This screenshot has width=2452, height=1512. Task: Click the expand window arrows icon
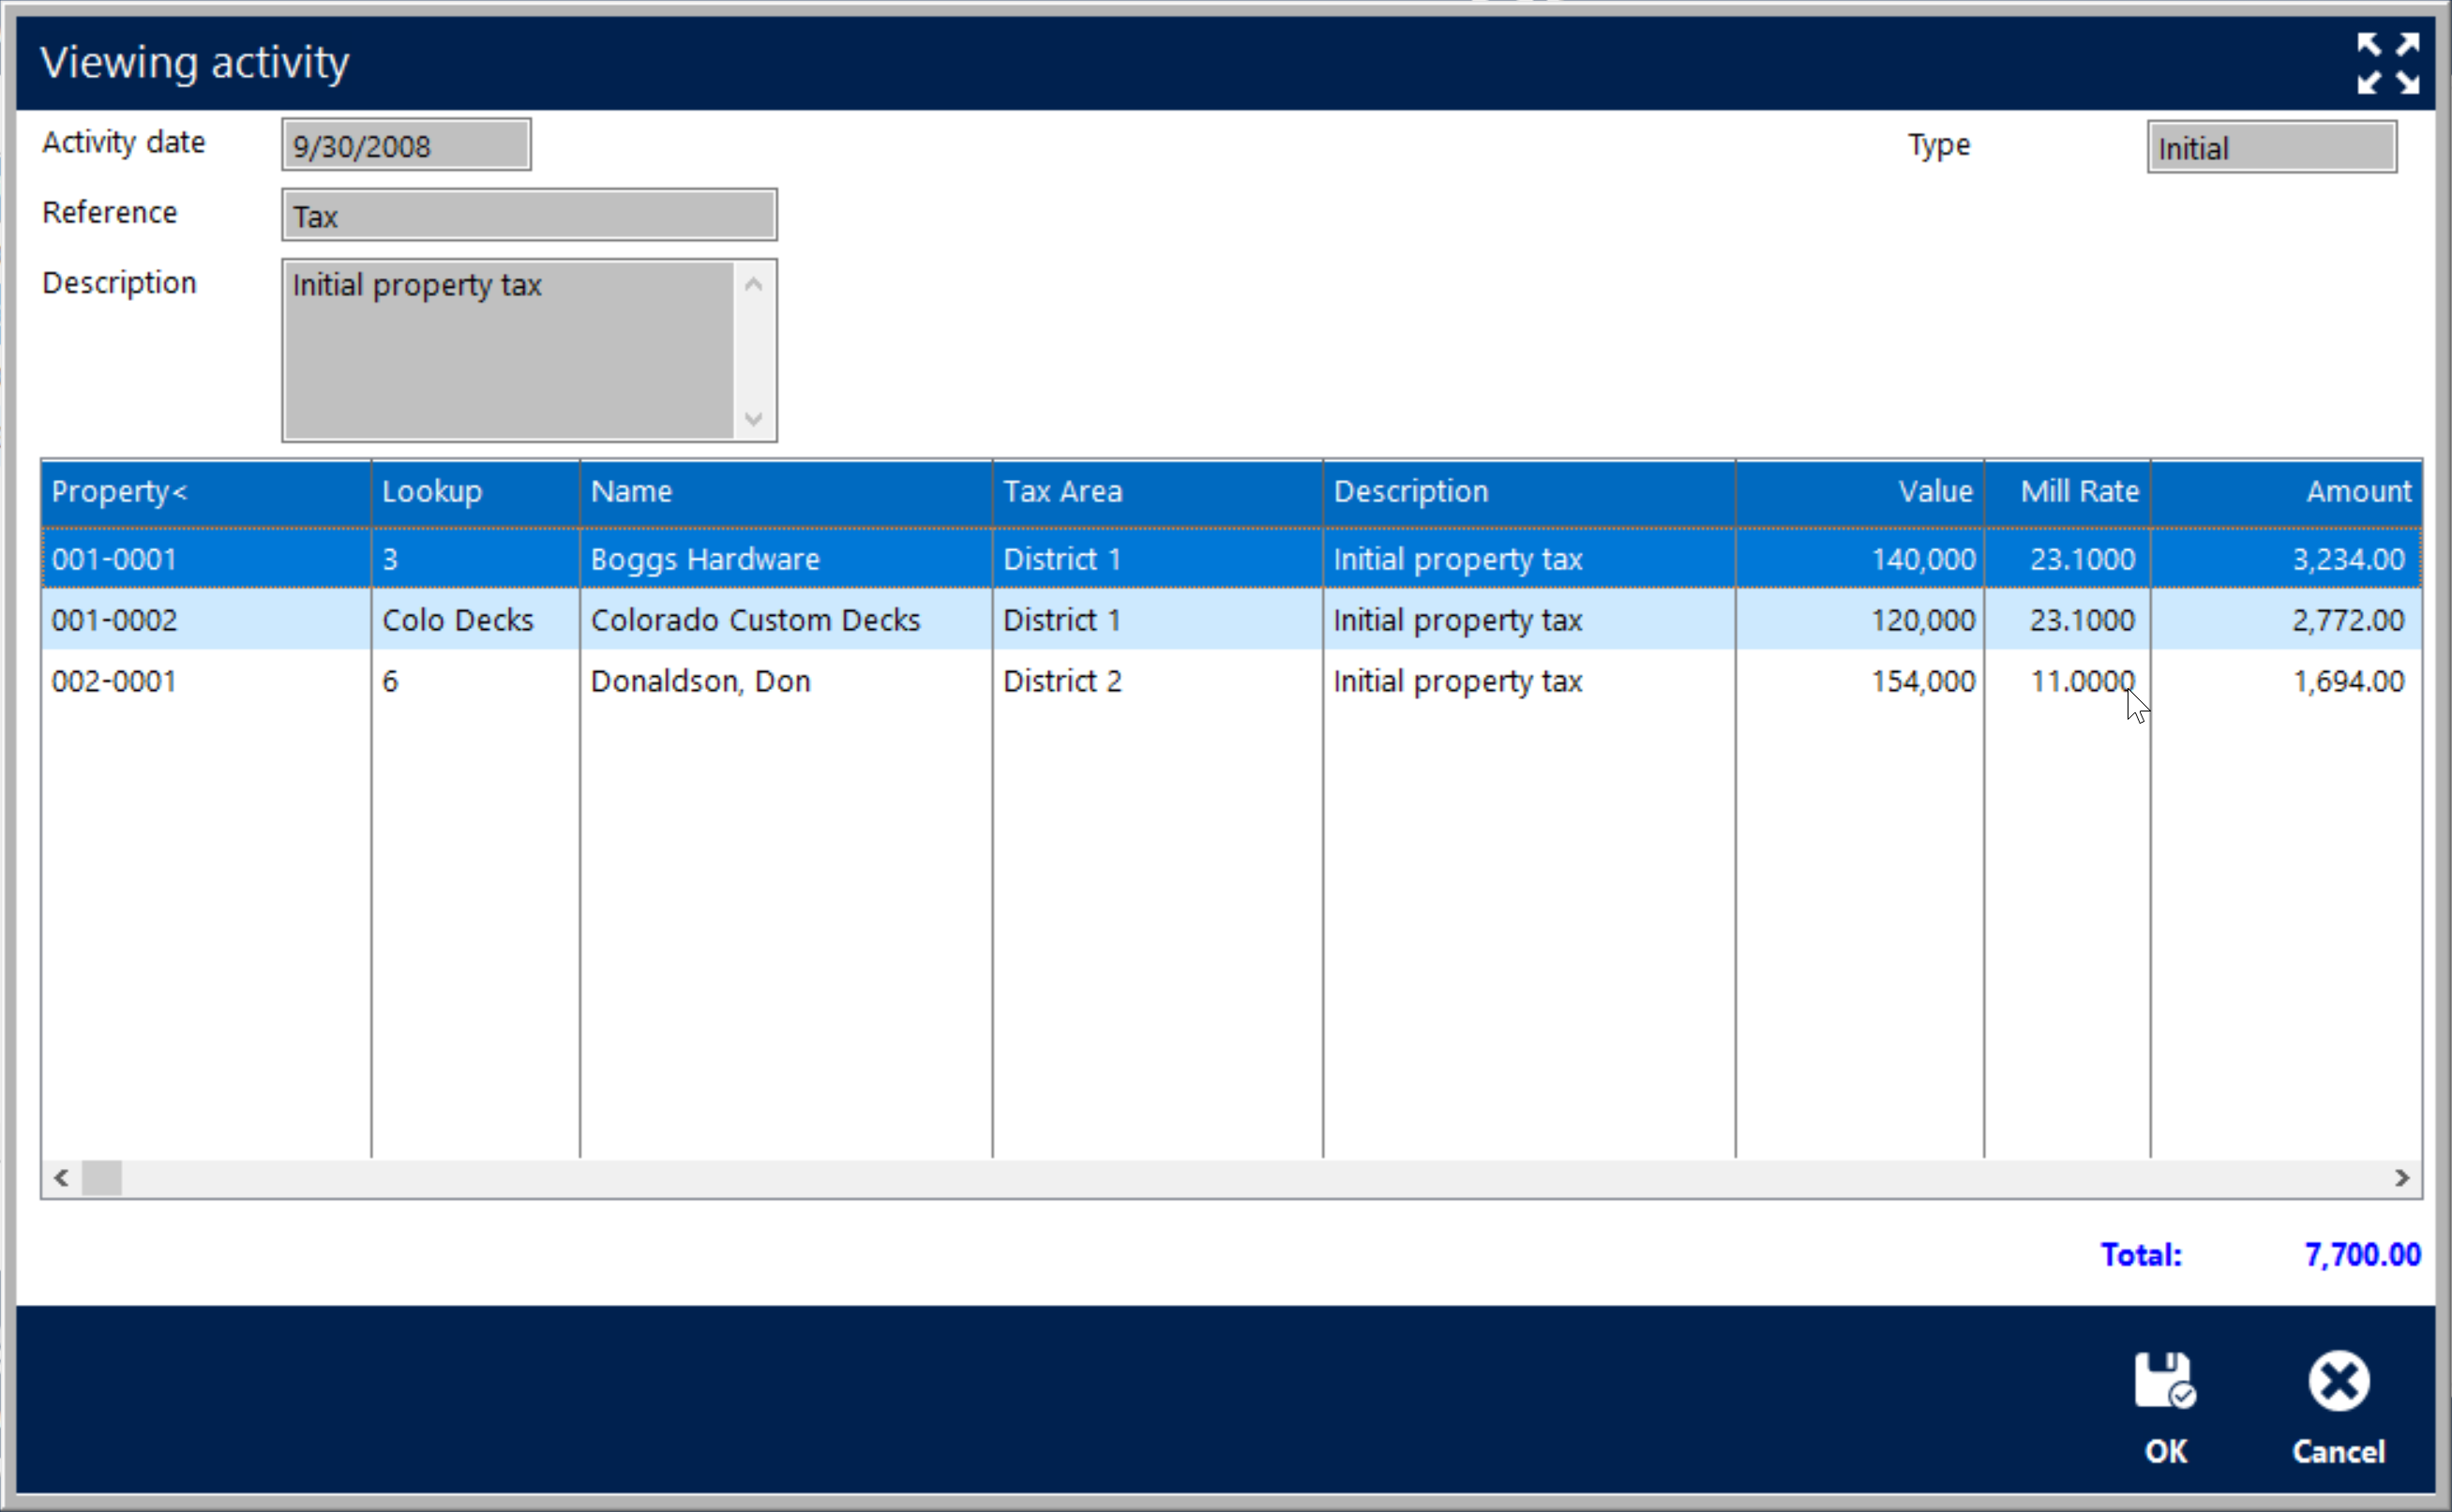pyautogui.click(x=2387, y=63)
